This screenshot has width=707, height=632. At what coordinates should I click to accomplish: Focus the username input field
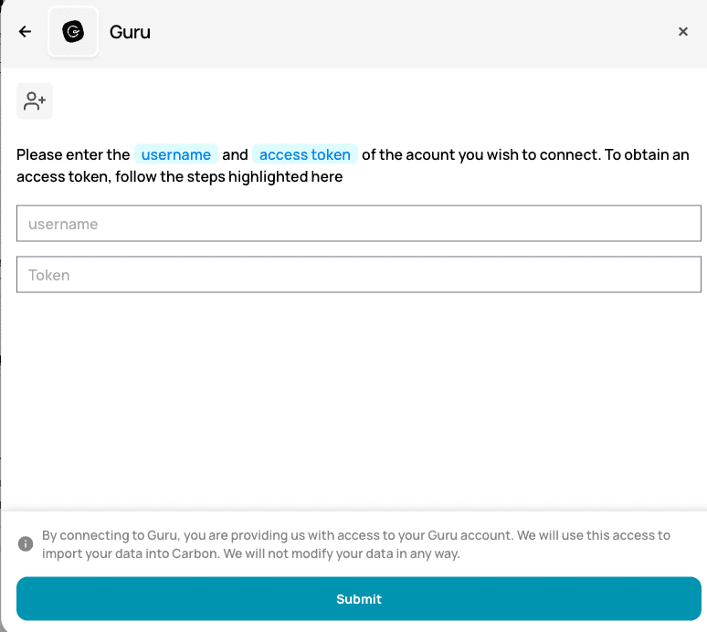point(358,224)
